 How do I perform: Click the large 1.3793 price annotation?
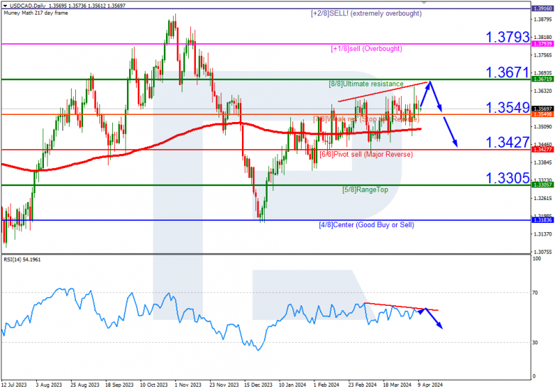click(x=507, y=37)
